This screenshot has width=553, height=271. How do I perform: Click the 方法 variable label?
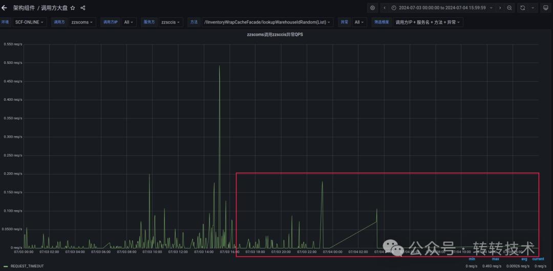tap(194, 22)
